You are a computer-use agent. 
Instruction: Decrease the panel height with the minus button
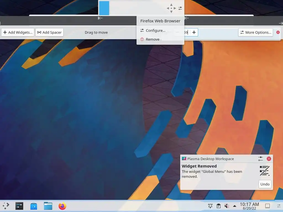pyautogui.click(x=177, y=32)
